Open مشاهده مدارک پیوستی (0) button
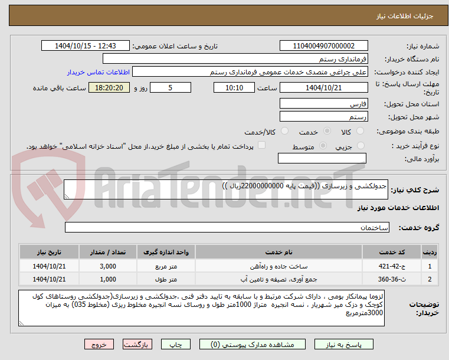 [x=253, y=344]
